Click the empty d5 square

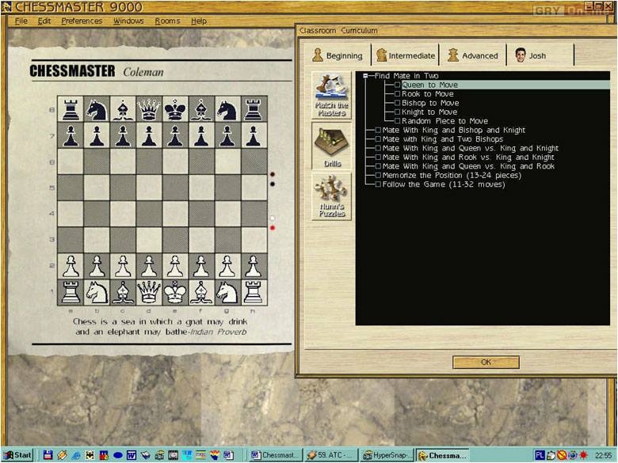[149, 188]
